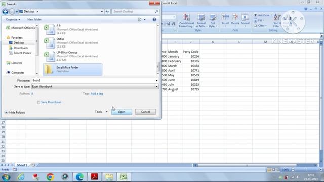Click Hide Folders
This screenshot has height=182, width=324.
(15, 112)
